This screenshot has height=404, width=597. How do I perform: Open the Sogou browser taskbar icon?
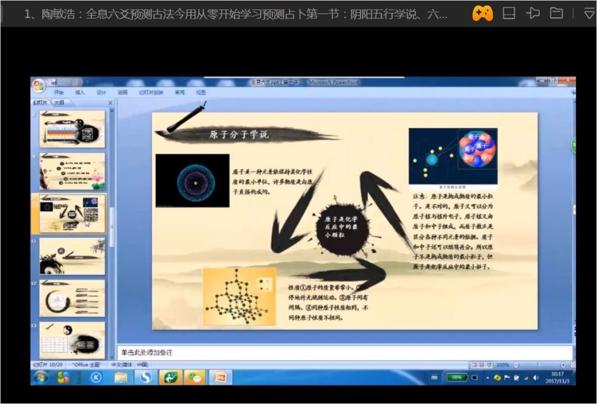coord(146,377)
